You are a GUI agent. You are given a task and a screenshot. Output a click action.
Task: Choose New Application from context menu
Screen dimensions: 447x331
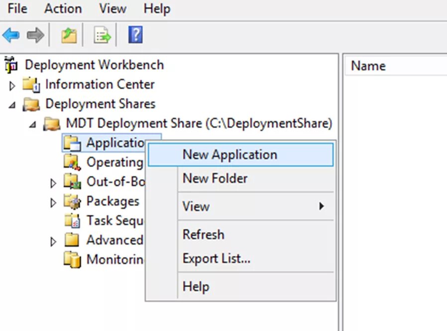[240, 155]
